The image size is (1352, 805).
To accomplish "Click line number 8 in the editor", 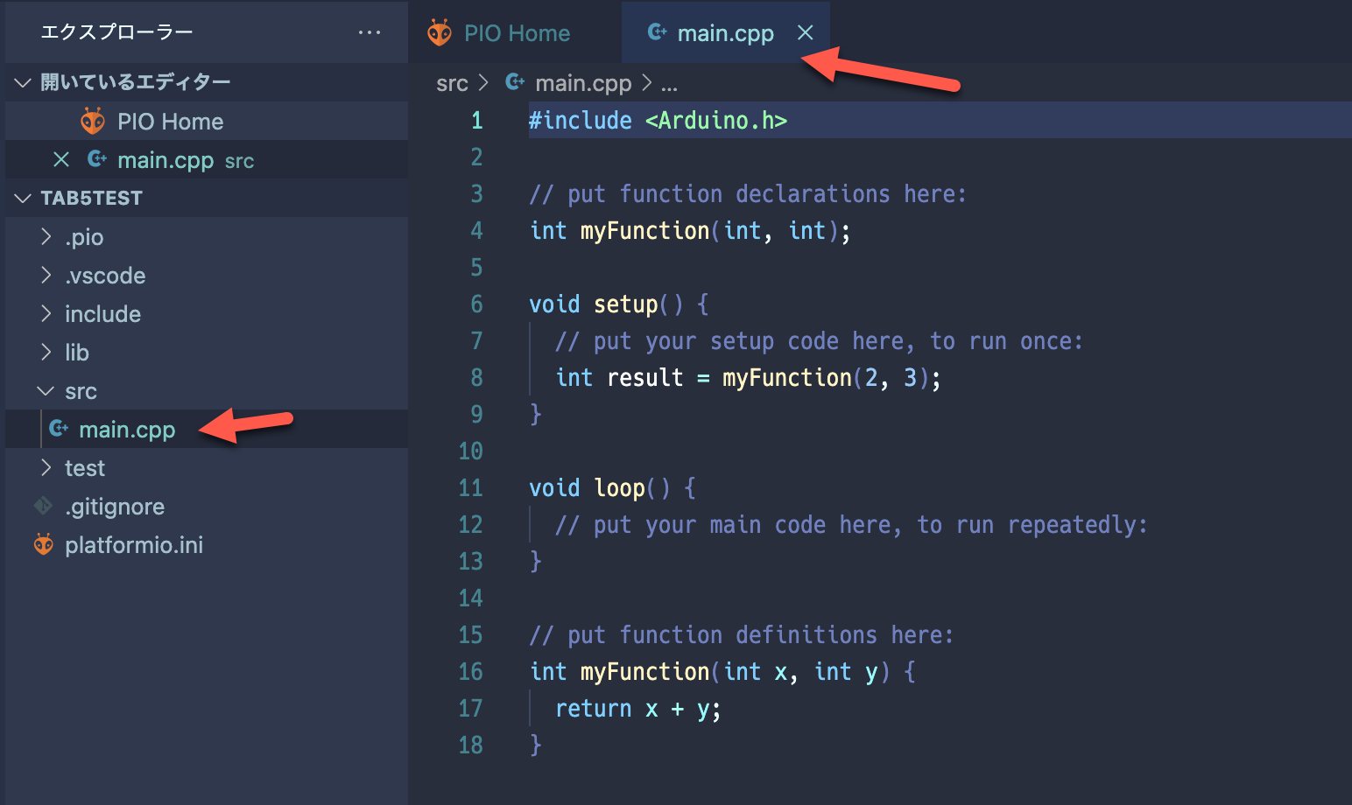I will coord(475,377).
